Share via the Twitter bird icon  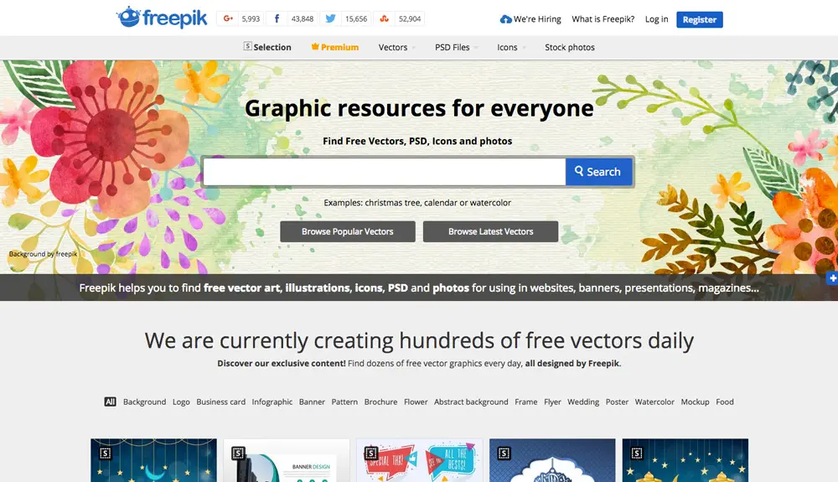coord(330,18)
